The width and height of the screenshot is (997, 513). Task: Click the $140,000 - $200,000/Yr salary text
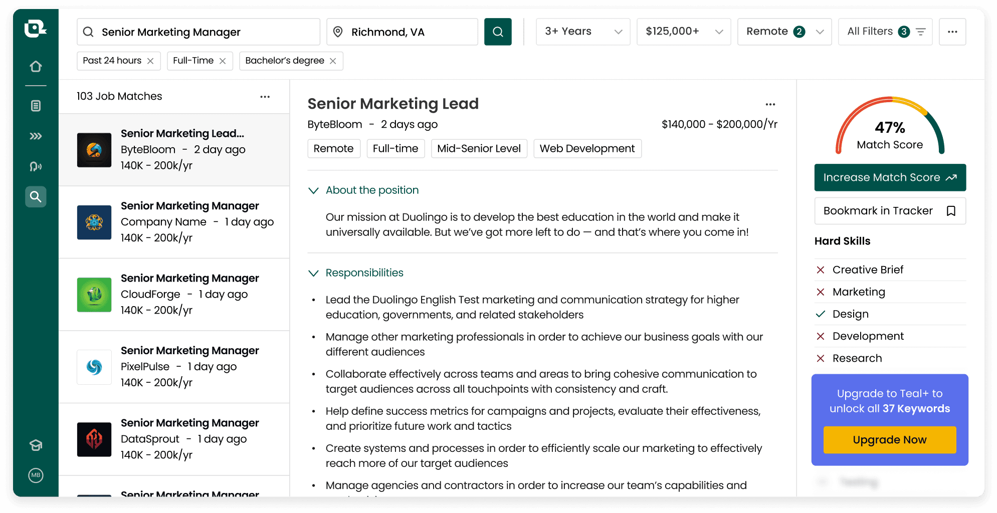[x=719, y=124]
